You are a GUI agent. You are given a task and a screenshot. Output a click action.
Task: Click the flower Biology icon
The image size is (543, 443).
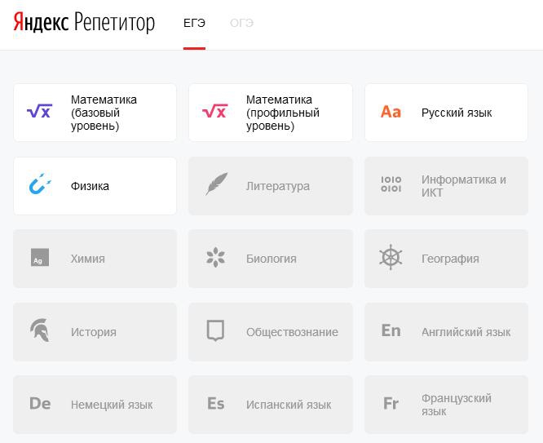215,259
